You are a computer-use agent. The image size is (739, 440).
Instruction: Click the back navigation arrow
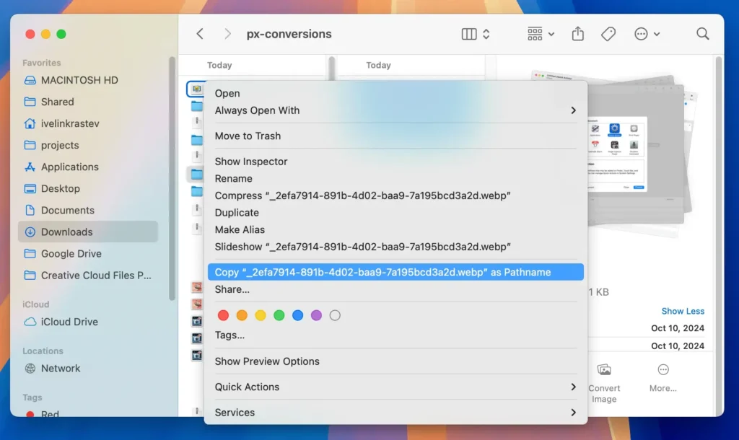point(200,33)
